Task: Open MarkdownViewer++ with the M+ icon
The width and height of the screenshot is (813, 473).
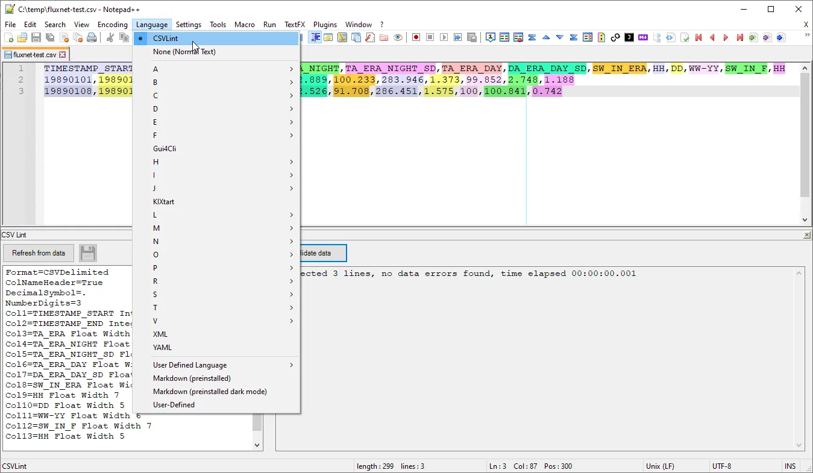Action: coord(642,37)
